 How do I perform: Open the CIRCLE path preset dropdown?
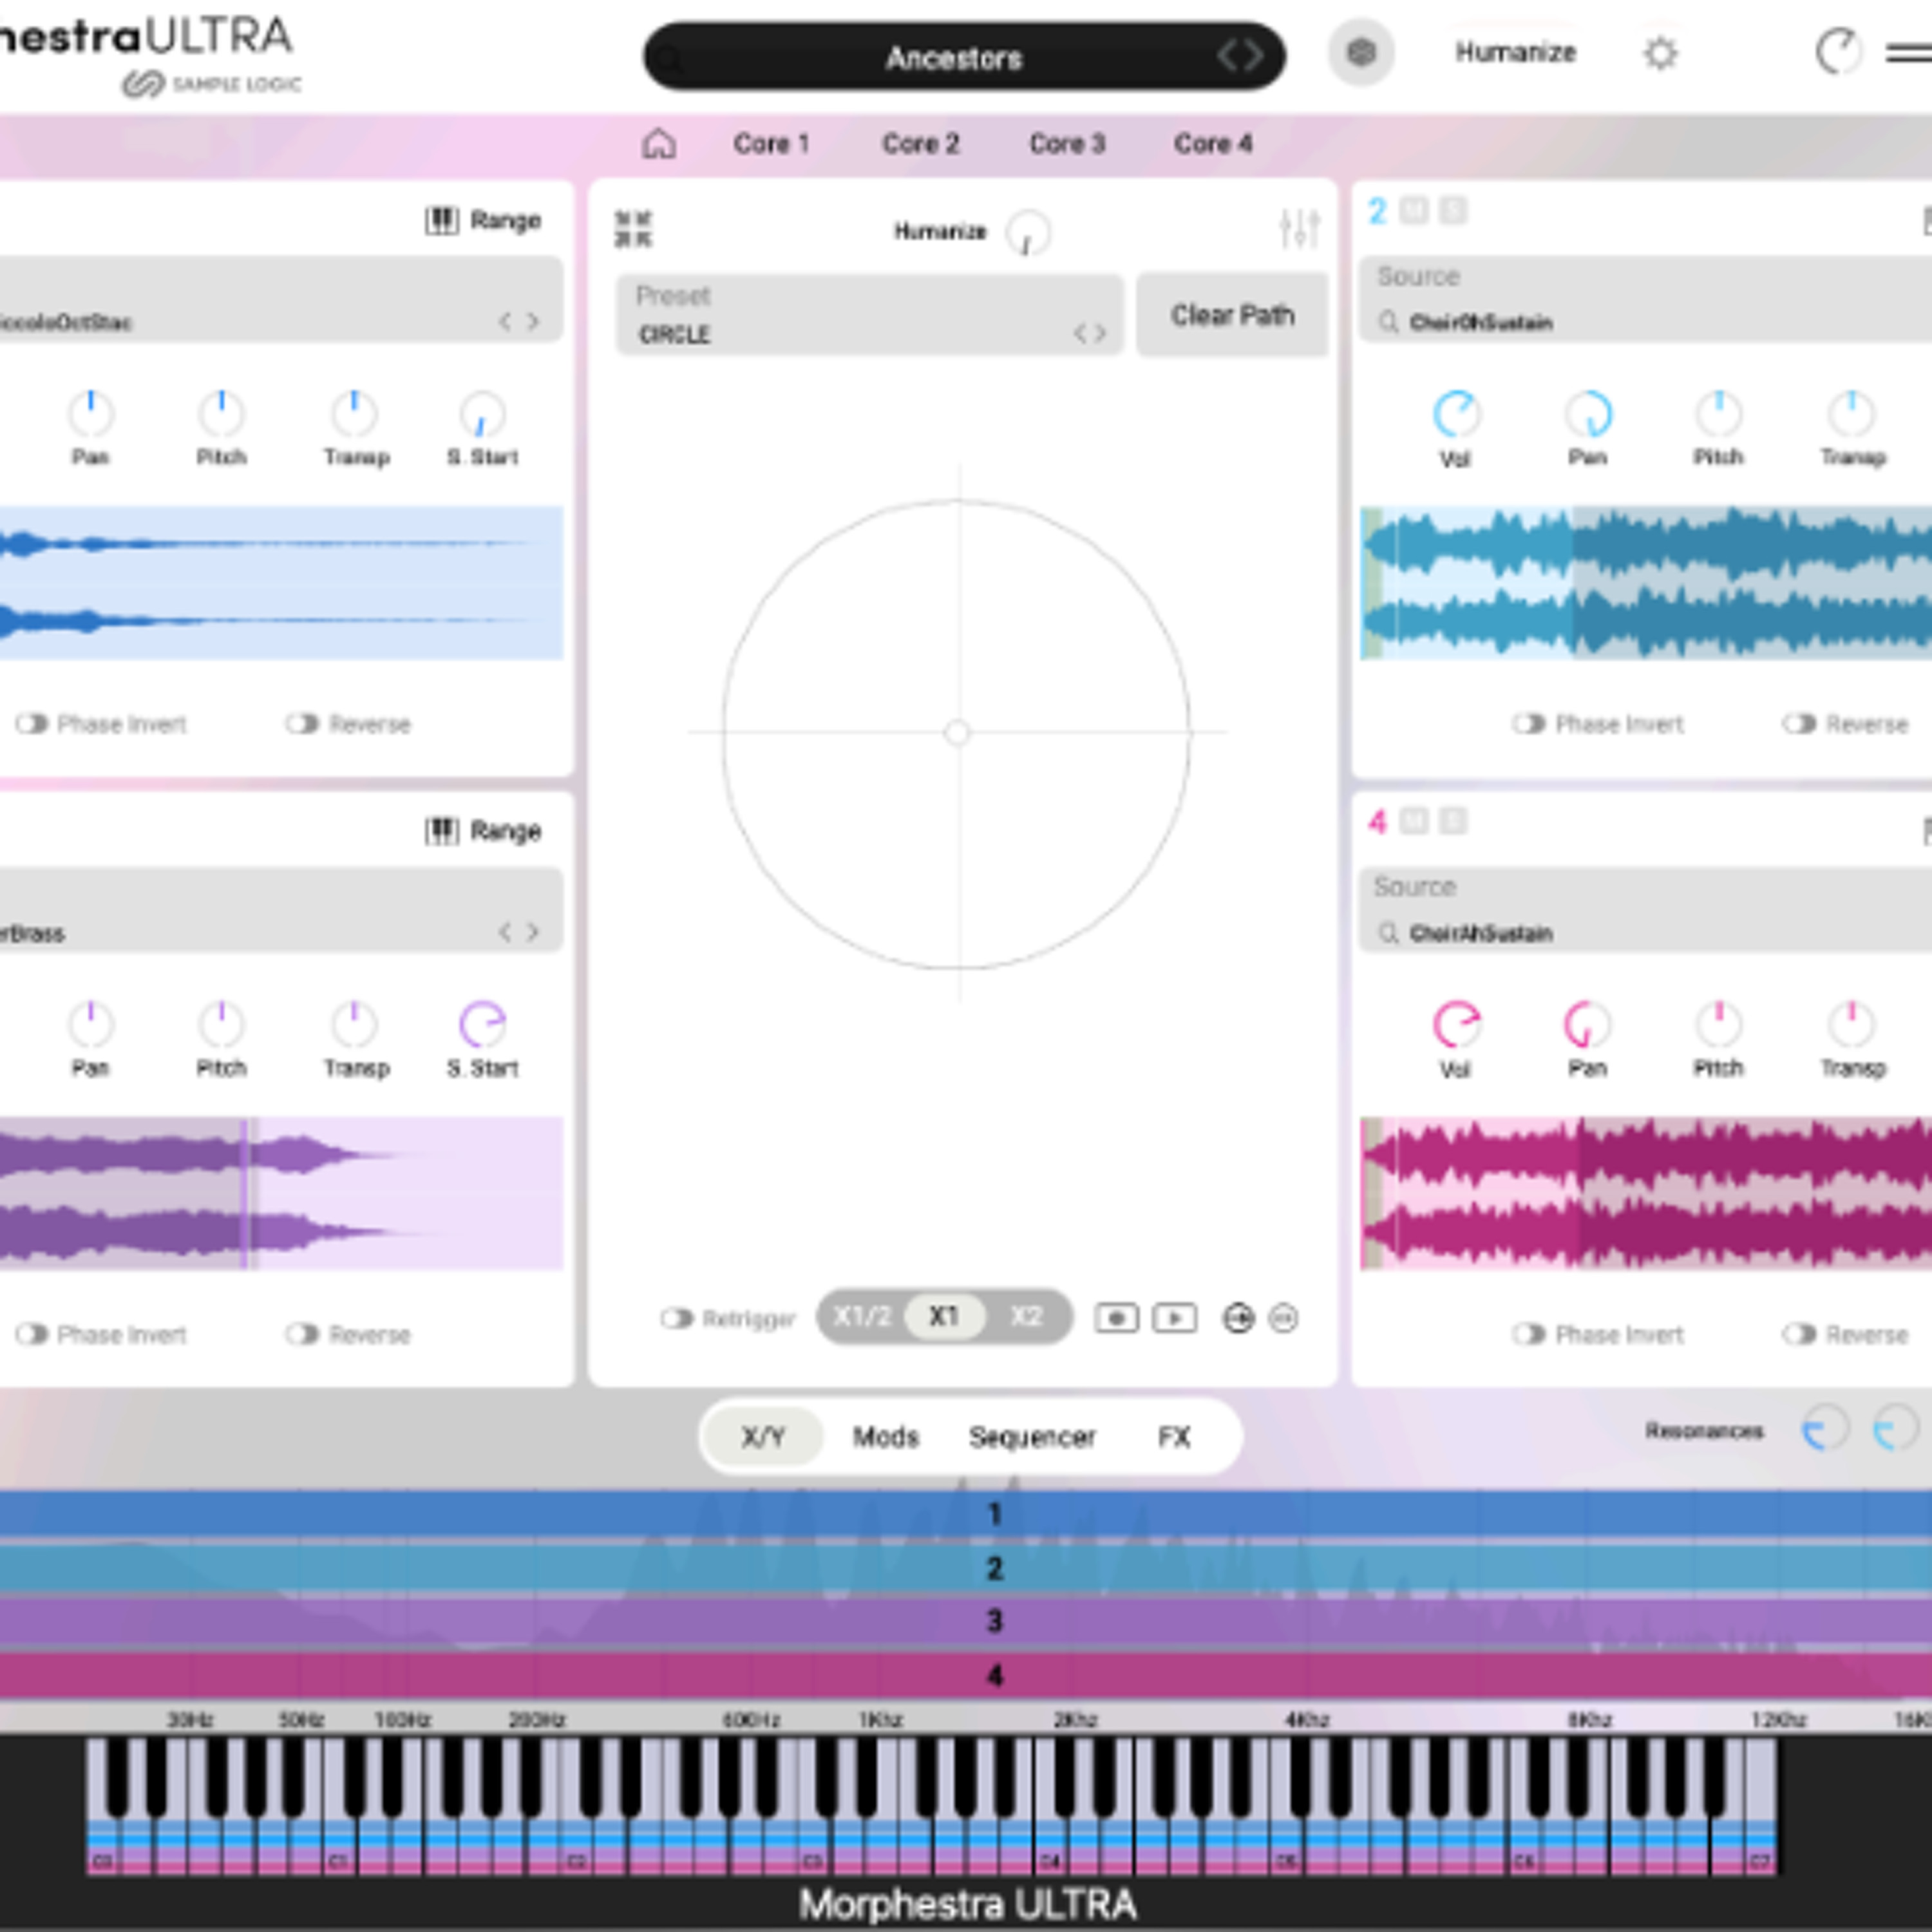click(x=869, y=315)
